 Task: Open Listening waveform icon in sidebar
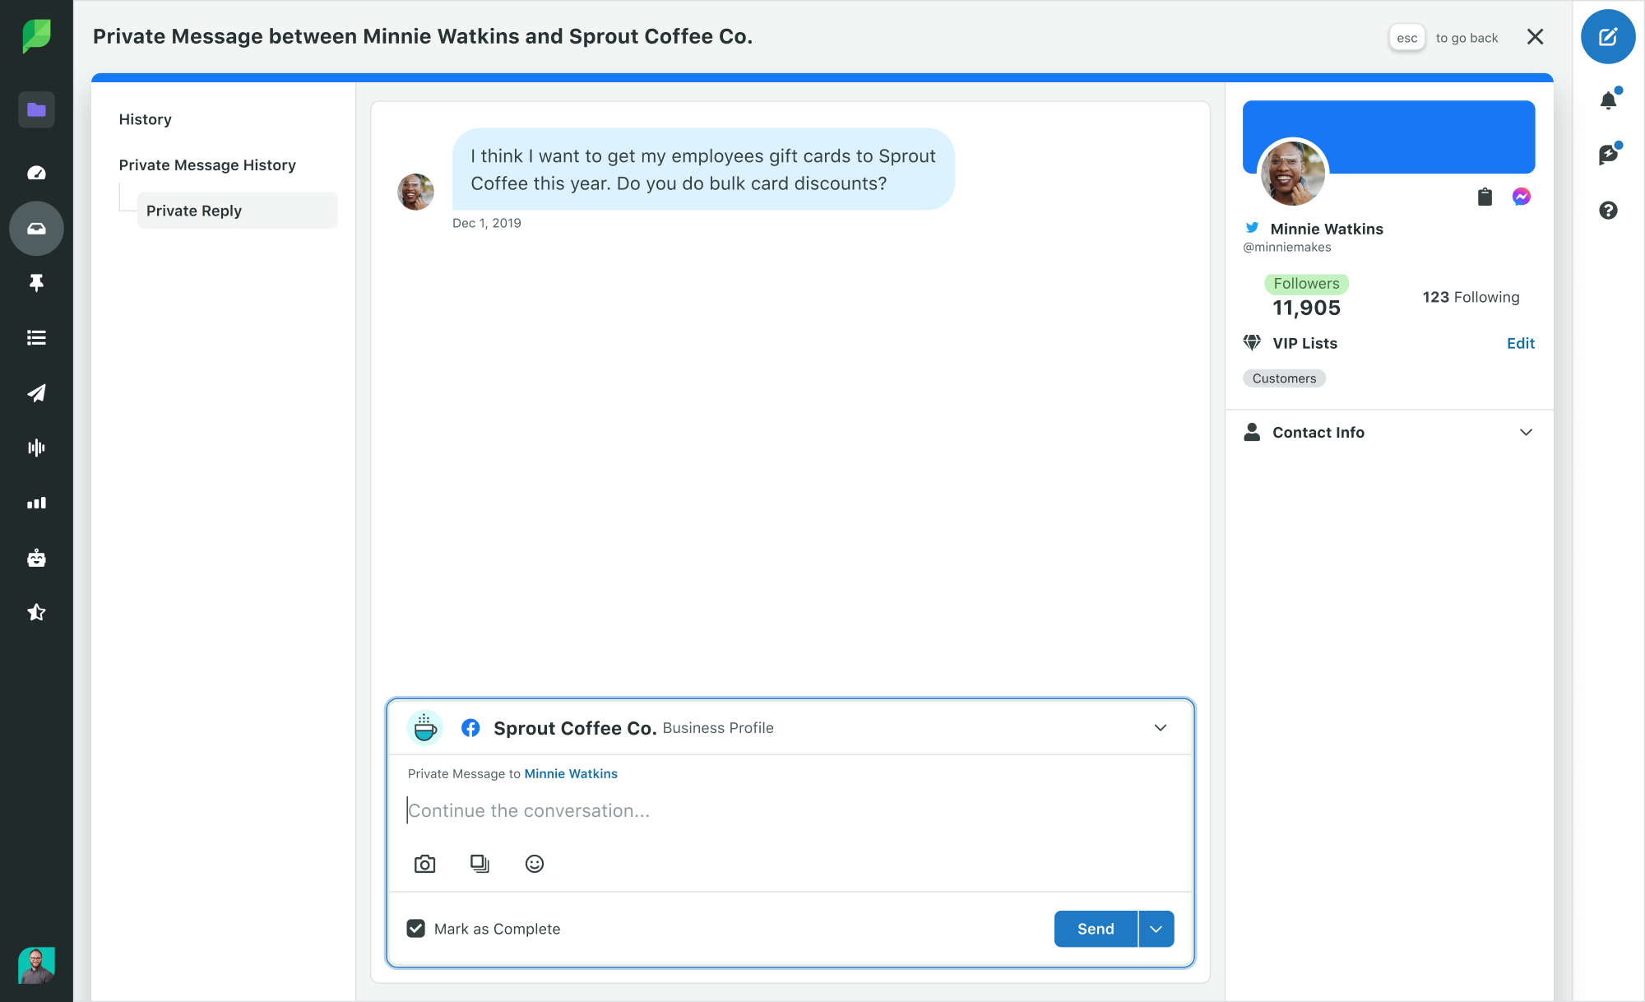coord(36,448)
